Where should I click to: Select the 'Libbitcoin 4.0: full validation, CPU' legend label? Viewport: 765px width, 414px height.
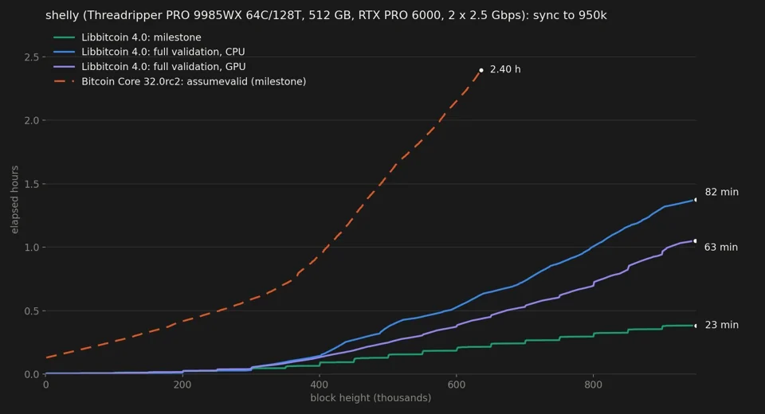pyautogui.click(x=163, y=52)
